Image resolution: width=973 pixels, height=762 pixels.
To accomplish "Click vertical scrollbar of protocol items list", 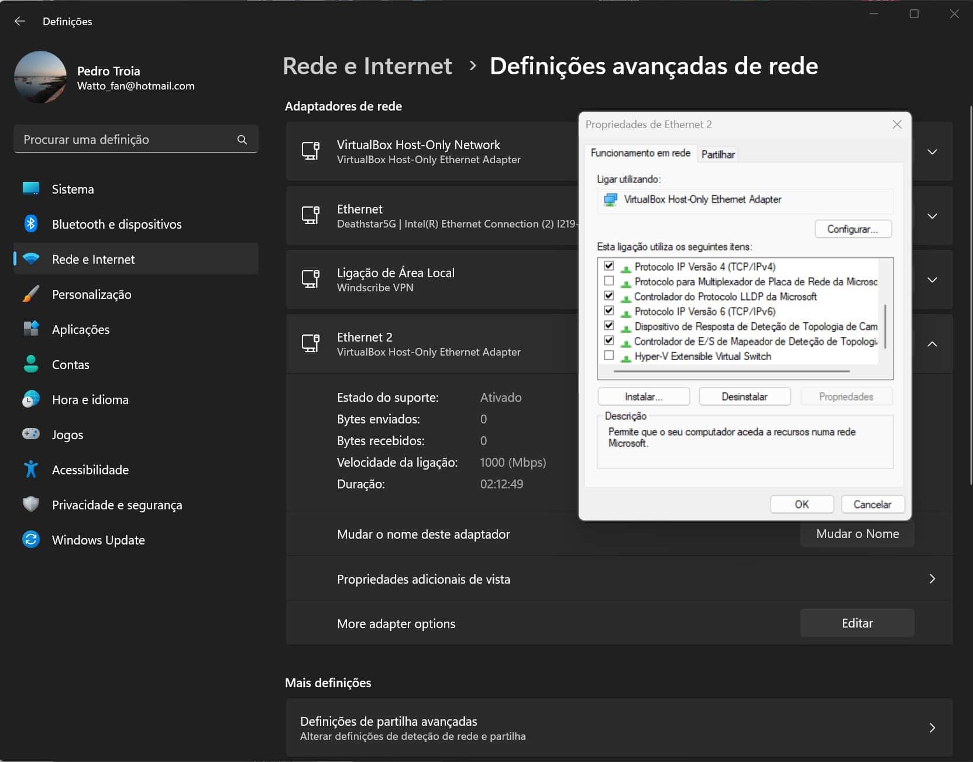I will tap(886, 326).
